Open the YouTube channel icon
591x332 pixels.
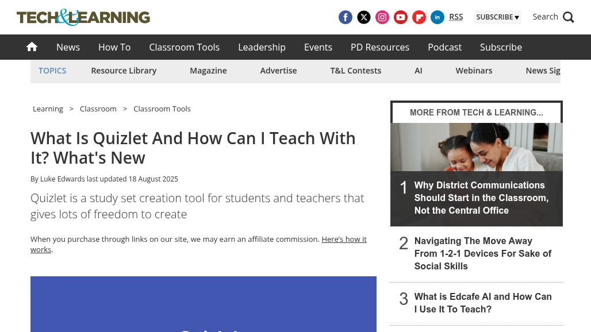tap(401, 17)
